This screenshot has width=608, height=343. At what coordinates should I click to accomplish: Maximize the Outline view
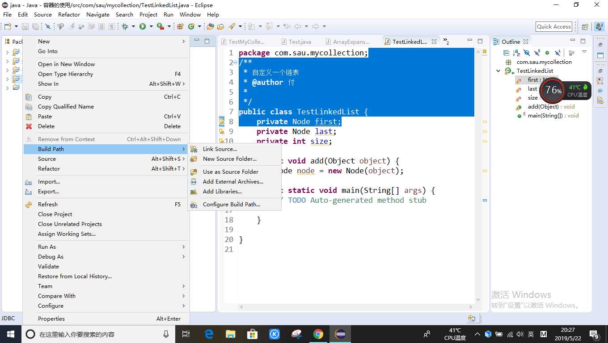583,41
